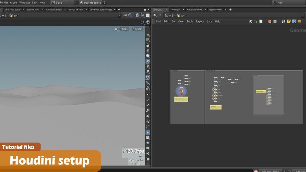Click the sphere shading icon in viewport sidebar
This screenshot has height=172, width=306.
[148, 56]
